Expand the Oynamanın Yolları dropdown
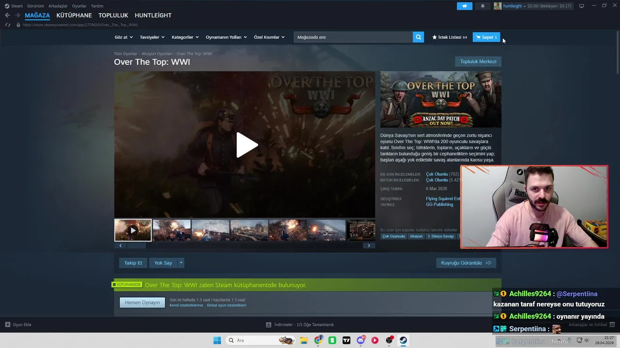Screen dimensions: 620x348 pos(226,37)
